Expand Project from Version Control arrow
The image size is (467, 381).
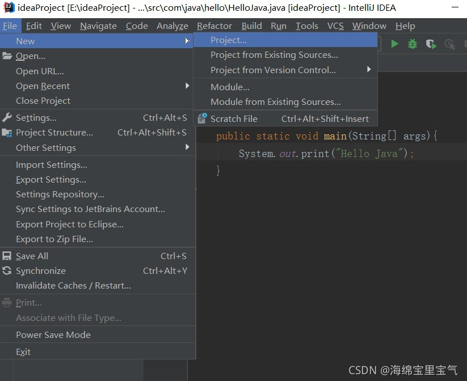tap(369, 69)
